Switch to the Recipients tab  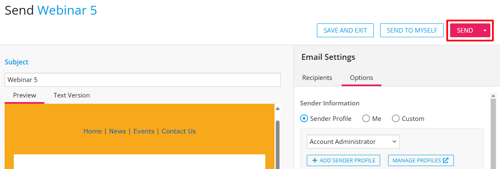[x=317, y=78]
